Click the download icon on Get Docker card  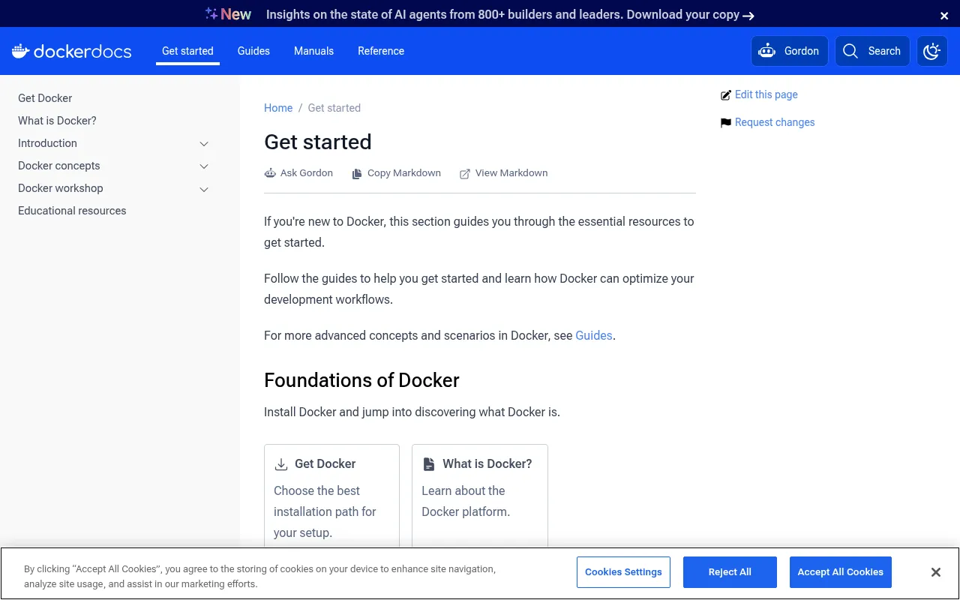pos(281,464)
